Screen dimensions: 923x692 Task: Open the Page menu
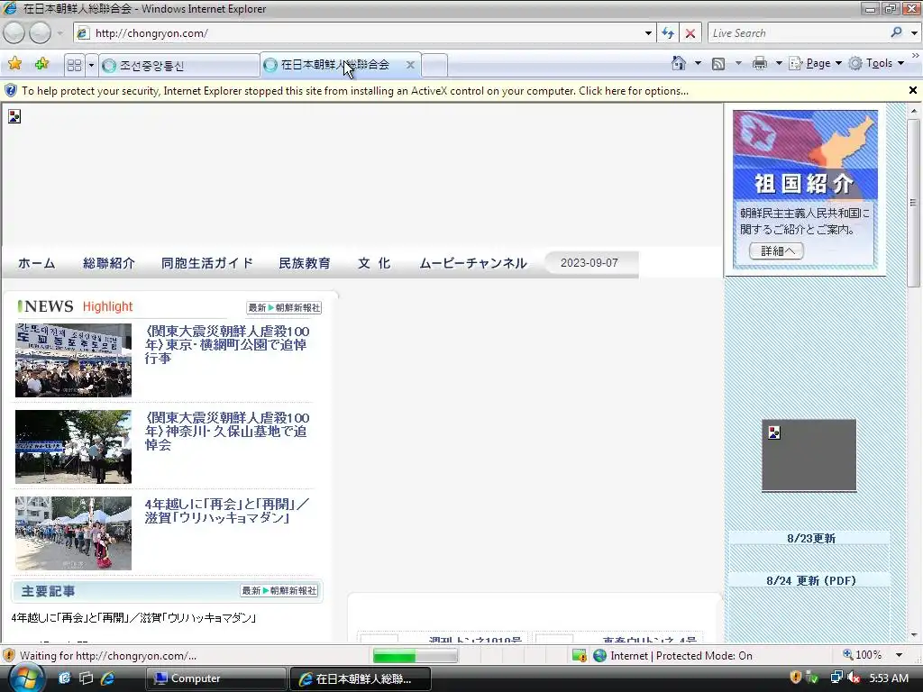[815, 63]
